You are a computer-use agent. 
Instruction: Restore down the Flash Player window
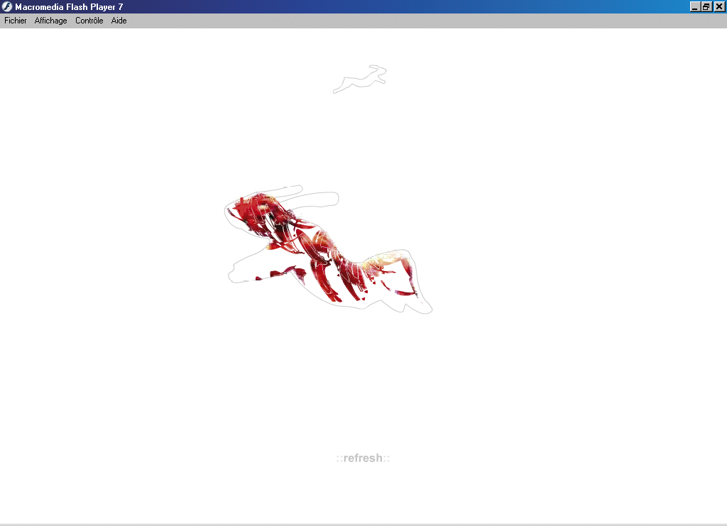(706, 6)
